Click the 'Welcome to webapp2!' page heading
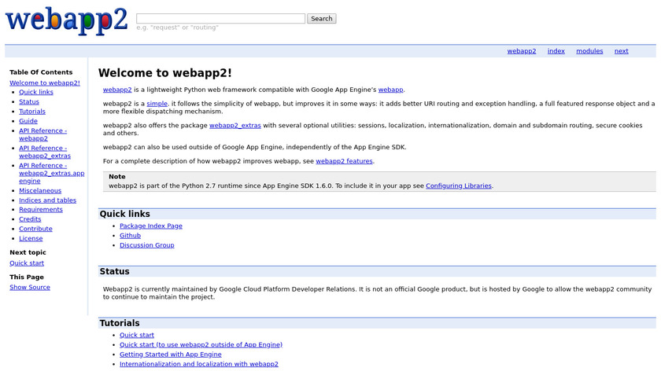This screenshot has height=371, width=661. pyautogui.click(x=164, y=73)
